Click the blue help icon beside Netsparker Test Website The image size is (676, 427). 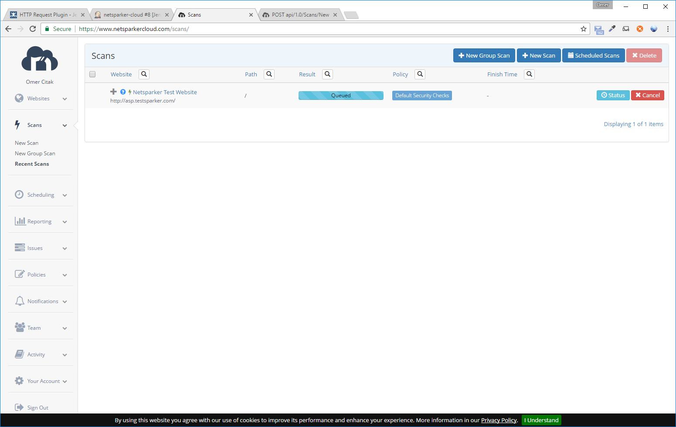coord(123,92)
